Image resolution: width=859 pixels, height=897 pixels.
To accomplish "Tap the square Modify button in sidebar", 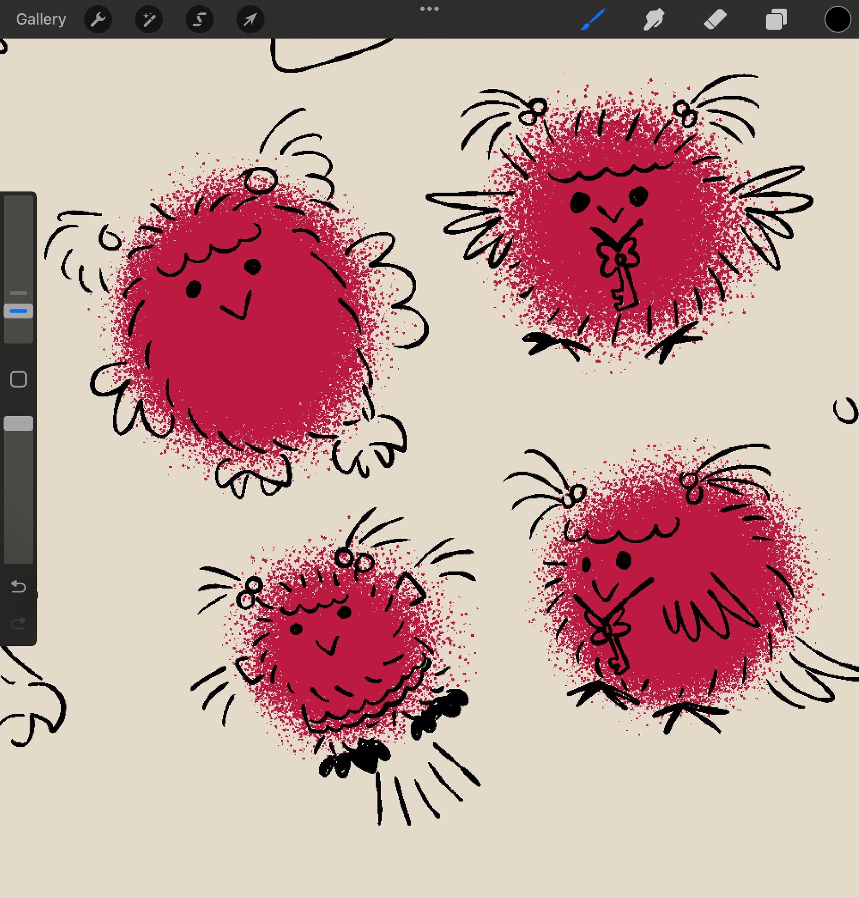I will point(18,379).
